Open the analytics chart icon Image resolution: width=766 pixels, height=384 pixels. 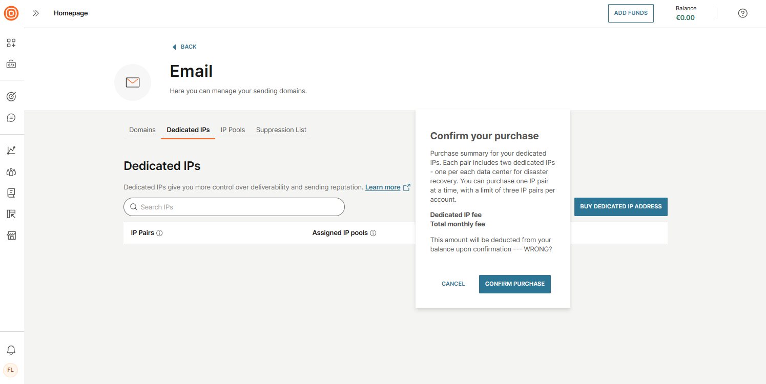(x=11, y=150)
